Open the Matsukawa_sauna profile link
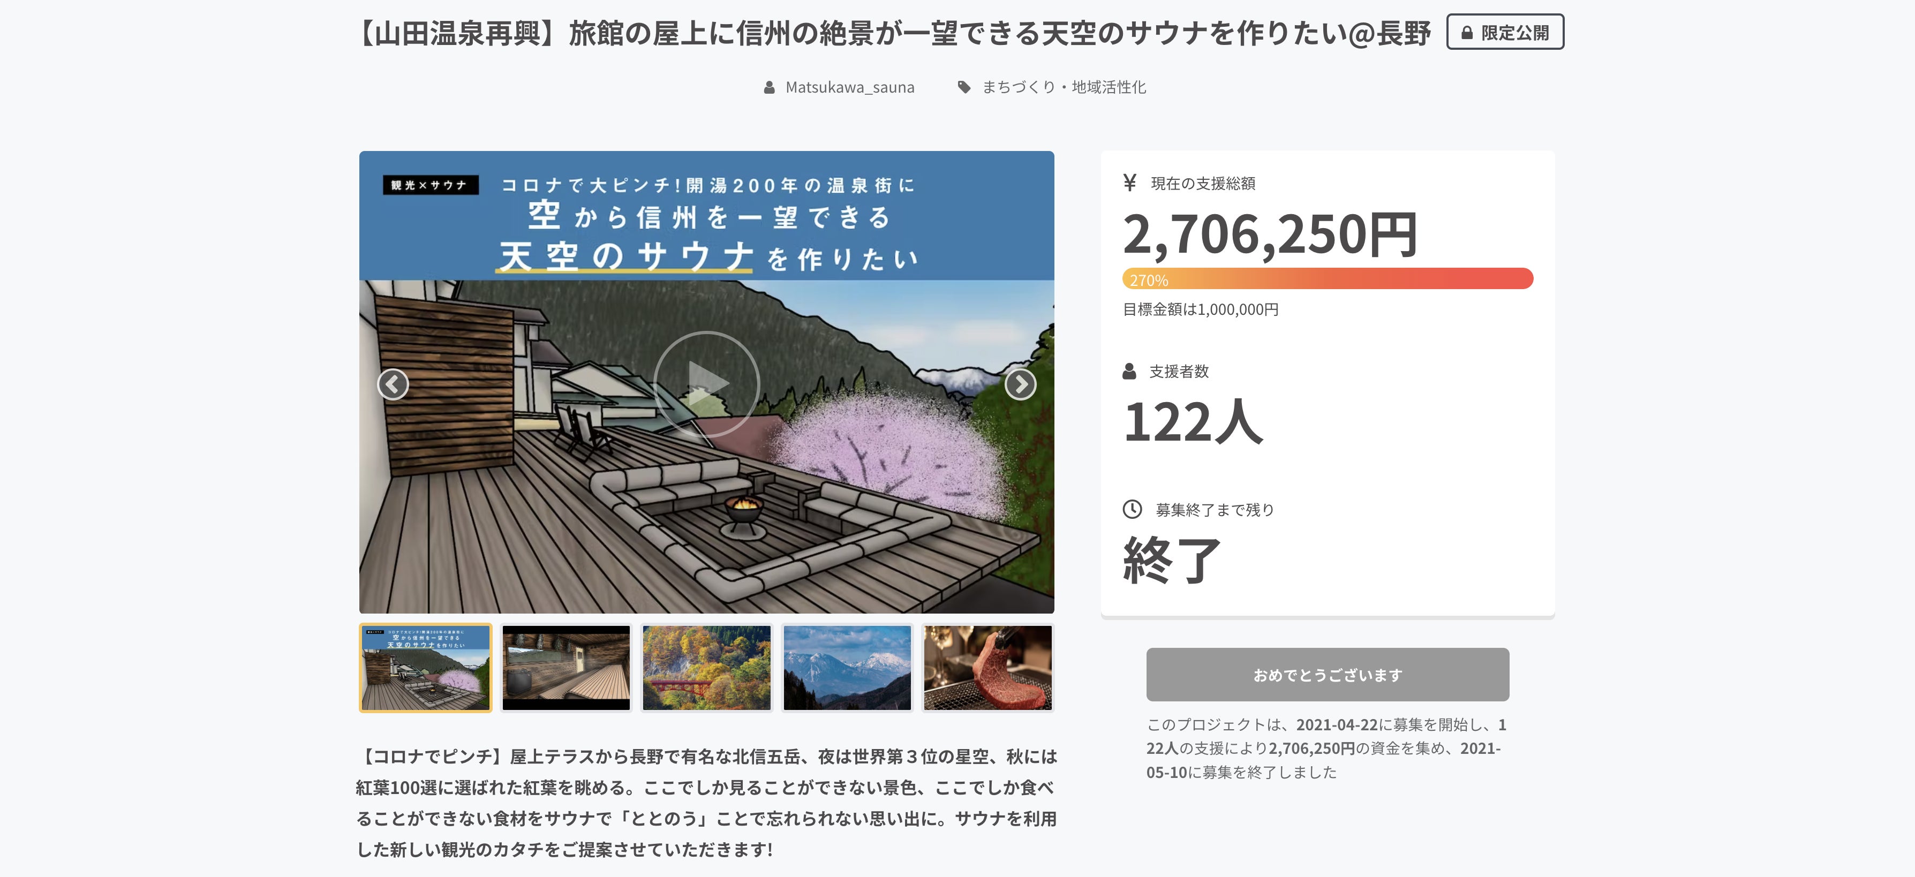Viewport: 1915px width, 877px height. [850, 88]
